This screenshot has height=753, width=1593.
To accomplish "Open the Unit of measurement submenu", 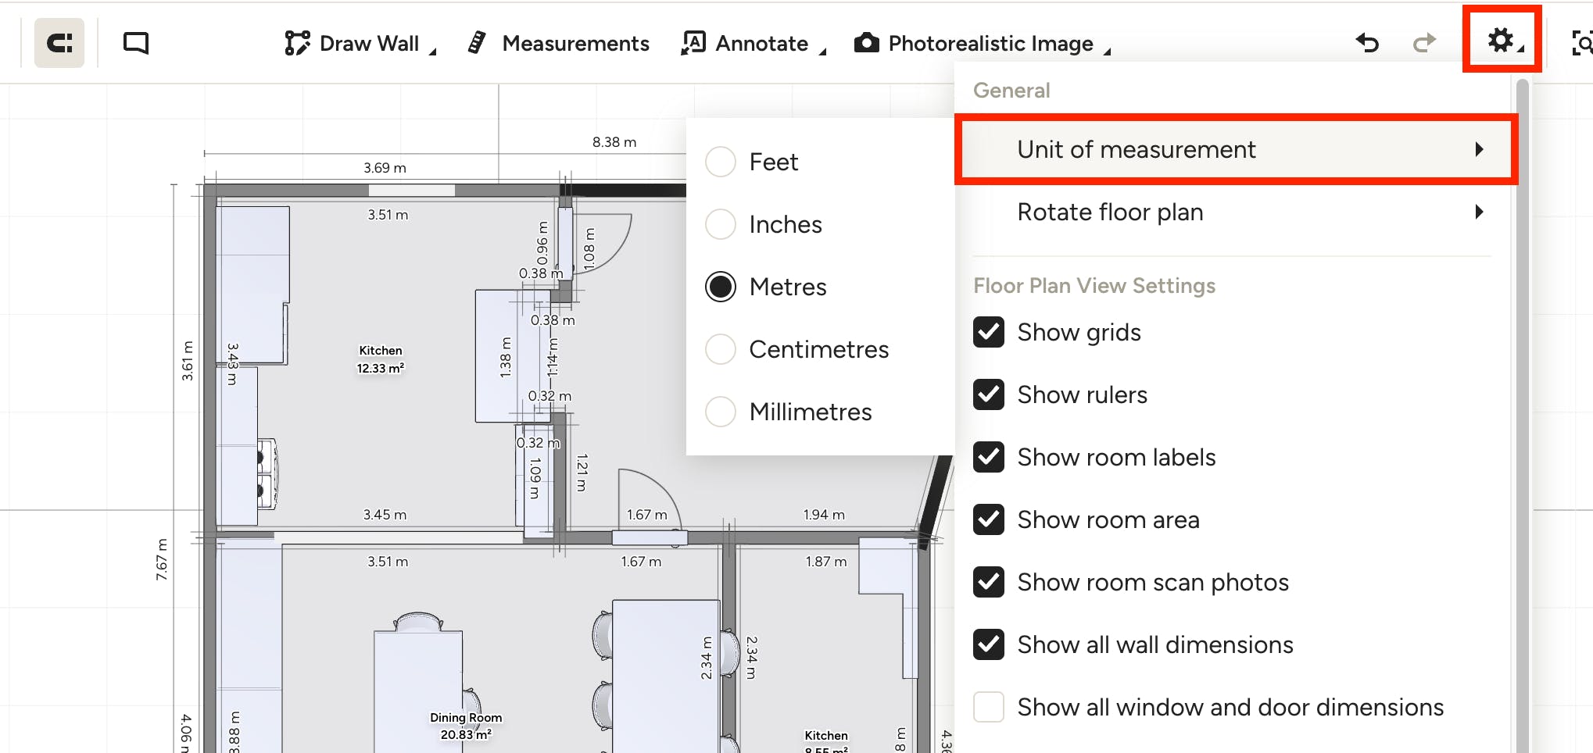I will tap(1237, 149).
